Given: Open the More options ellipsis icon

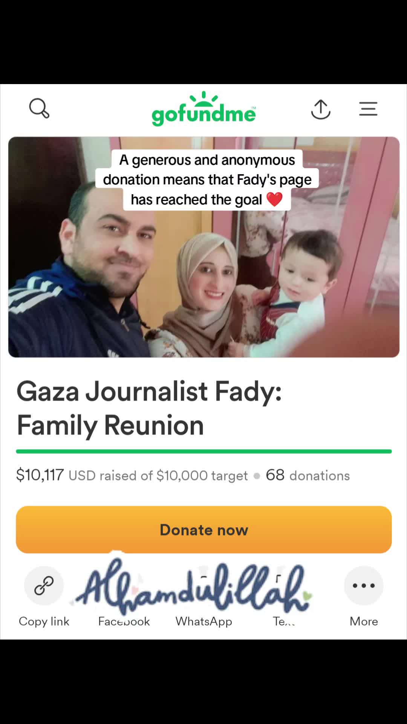Looking at the screenshot, I should (x=364, y=586).
